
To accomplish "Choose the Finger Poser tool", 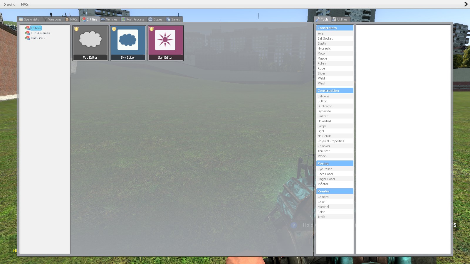I will click(335, 179).
